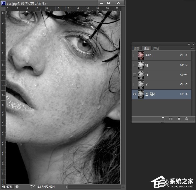Hide the 蓝 副本 channel using its eye icon
Screen dimensions: 196x190
point(135,94)
